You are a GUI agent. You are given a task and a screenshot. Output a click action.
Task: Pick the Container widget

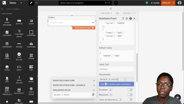[x=31, y=34]
